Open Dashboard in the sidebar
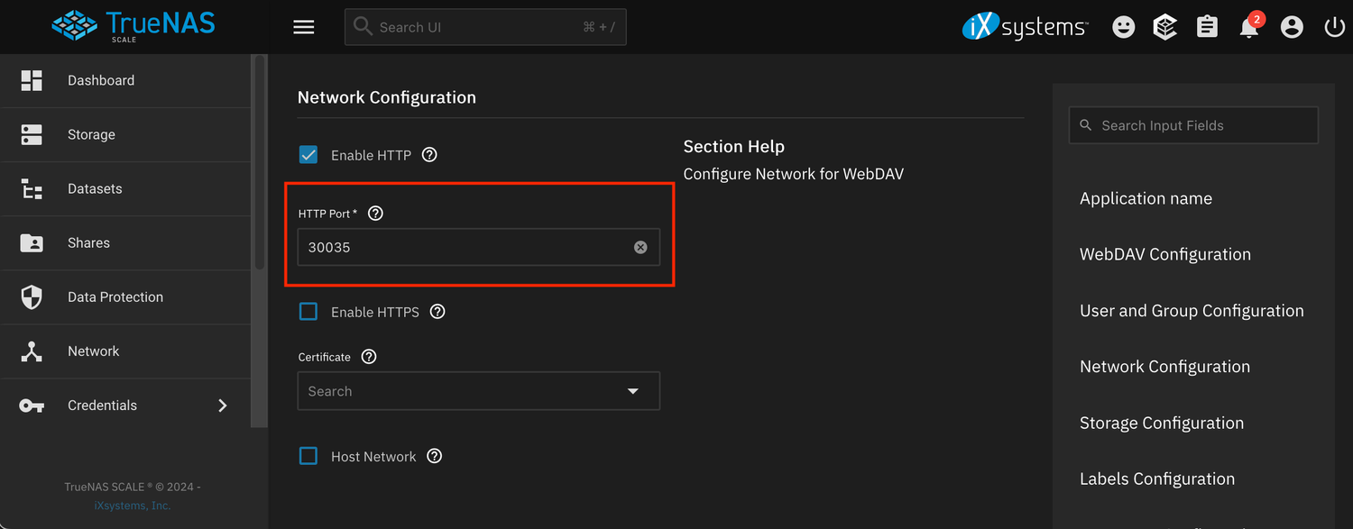This screenshot has height=529, width=1353. pyautogui.click(x=126, y=80)
